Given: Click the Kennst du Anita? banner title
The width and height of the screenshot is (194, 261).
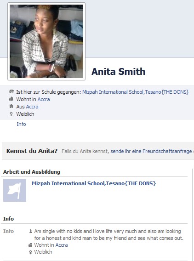Looking at the screenshot, I should pos(32,151).
